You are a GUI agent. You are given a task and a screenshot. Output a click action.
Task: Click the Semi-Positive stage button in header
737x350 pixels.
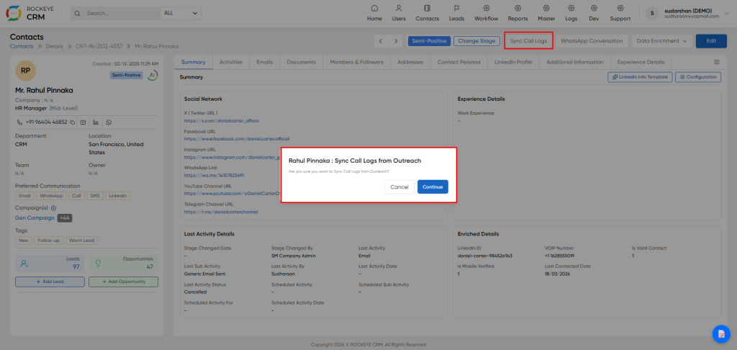429,41
